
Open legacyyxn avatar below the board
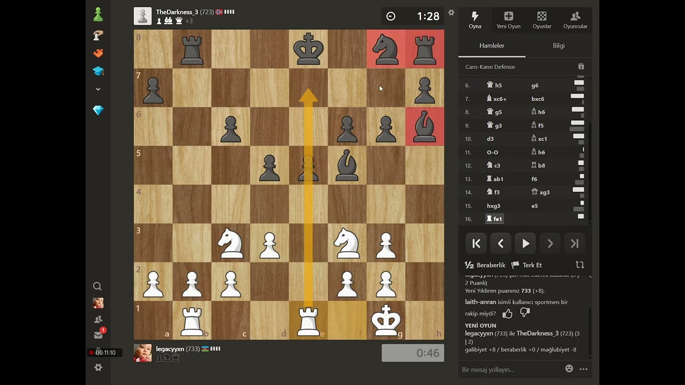tap(142, 353)
